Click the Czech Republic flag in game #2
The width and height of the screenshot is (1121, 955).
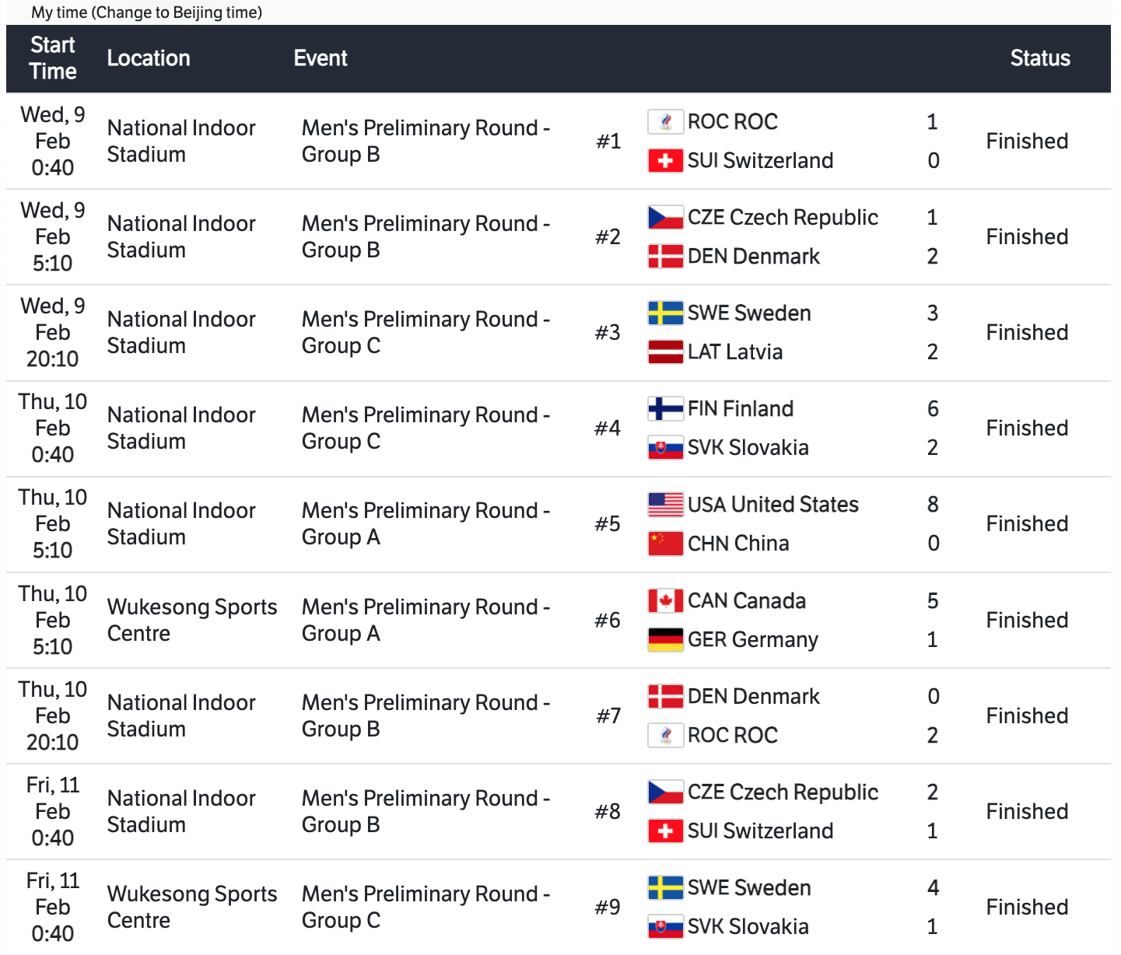coord(665,218)
